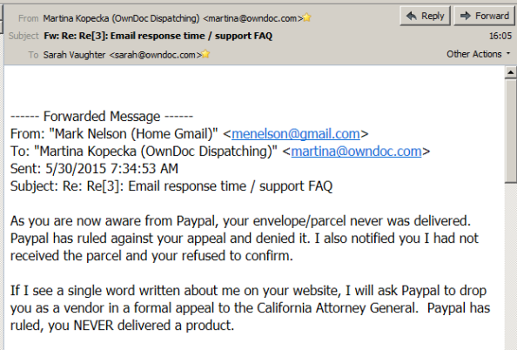The image size is (517, 350).
Task: Click the paragraph mentioning California Attorney General
Action: [250, 308]
